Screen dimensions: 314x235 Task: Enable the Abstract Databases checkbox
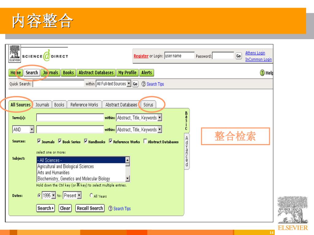tap(145, 141)
